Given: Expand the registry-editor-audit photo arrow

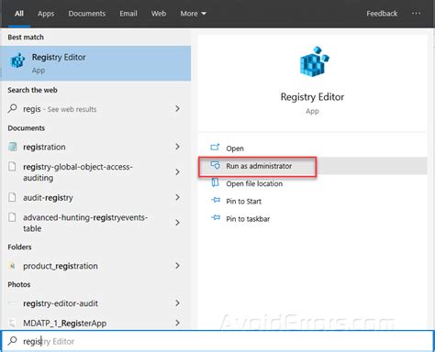Looking at the screenshot, I should point(177,302).
